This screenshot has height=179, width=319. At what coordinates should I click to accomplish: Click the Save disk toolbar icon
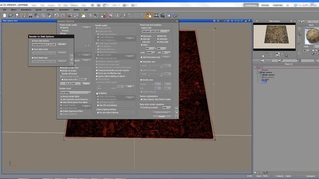(x=17, y=15)
